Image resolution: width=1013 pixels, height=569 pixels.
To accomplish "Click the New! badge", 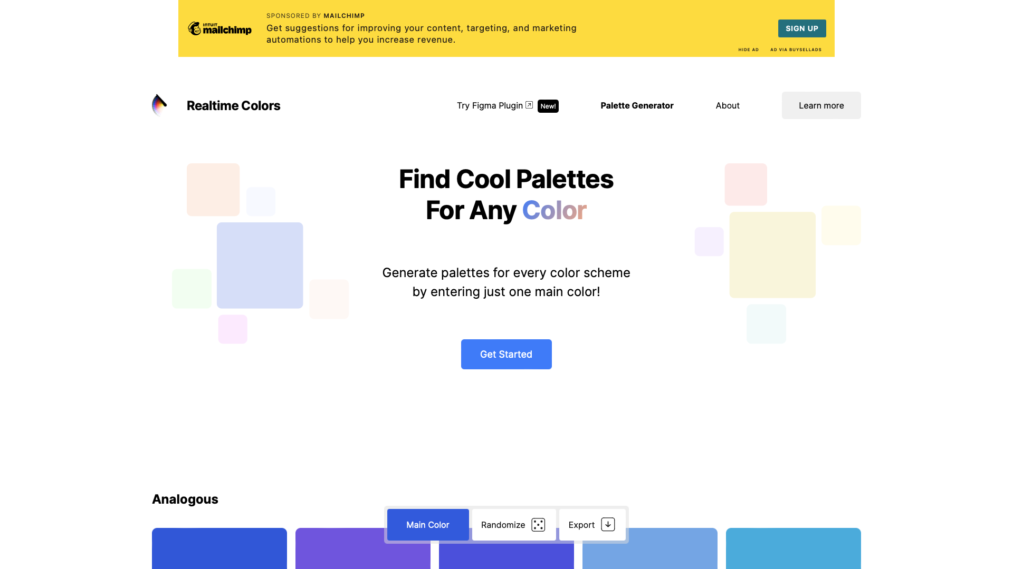I will point(548,106).
